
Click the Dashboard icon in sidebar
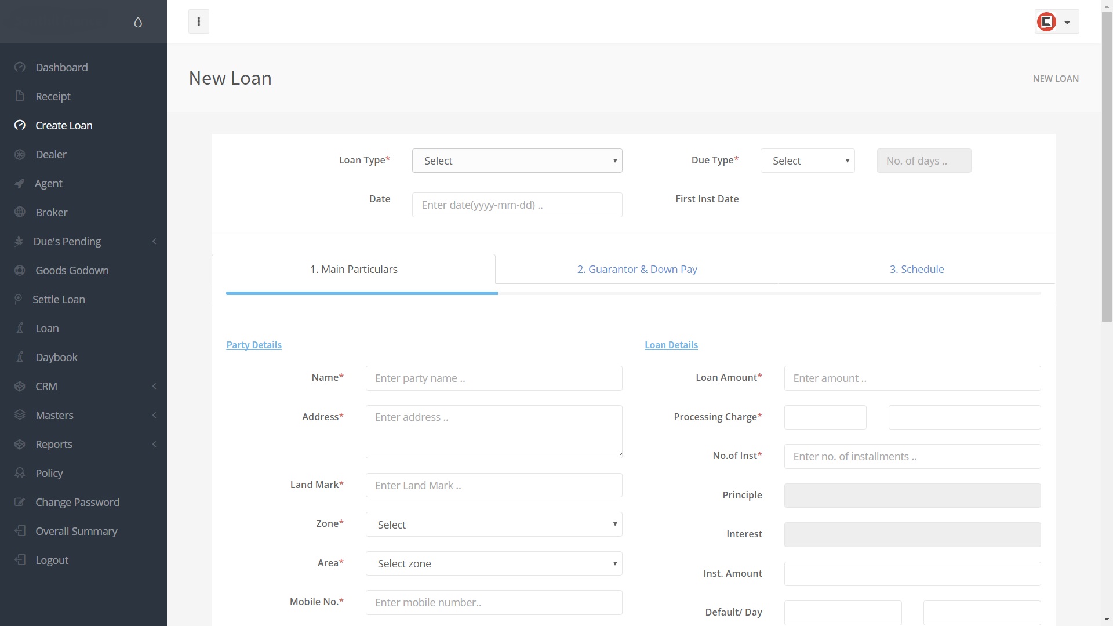[x=20, y=67]
